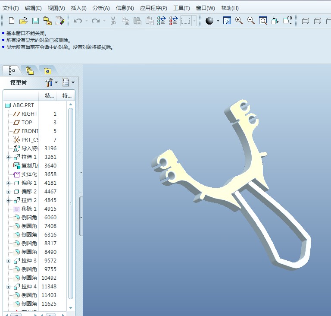The width and height of the screenshot is (331, 316).
Task: Open the 分析(A) menu
Action: [101, 8]
